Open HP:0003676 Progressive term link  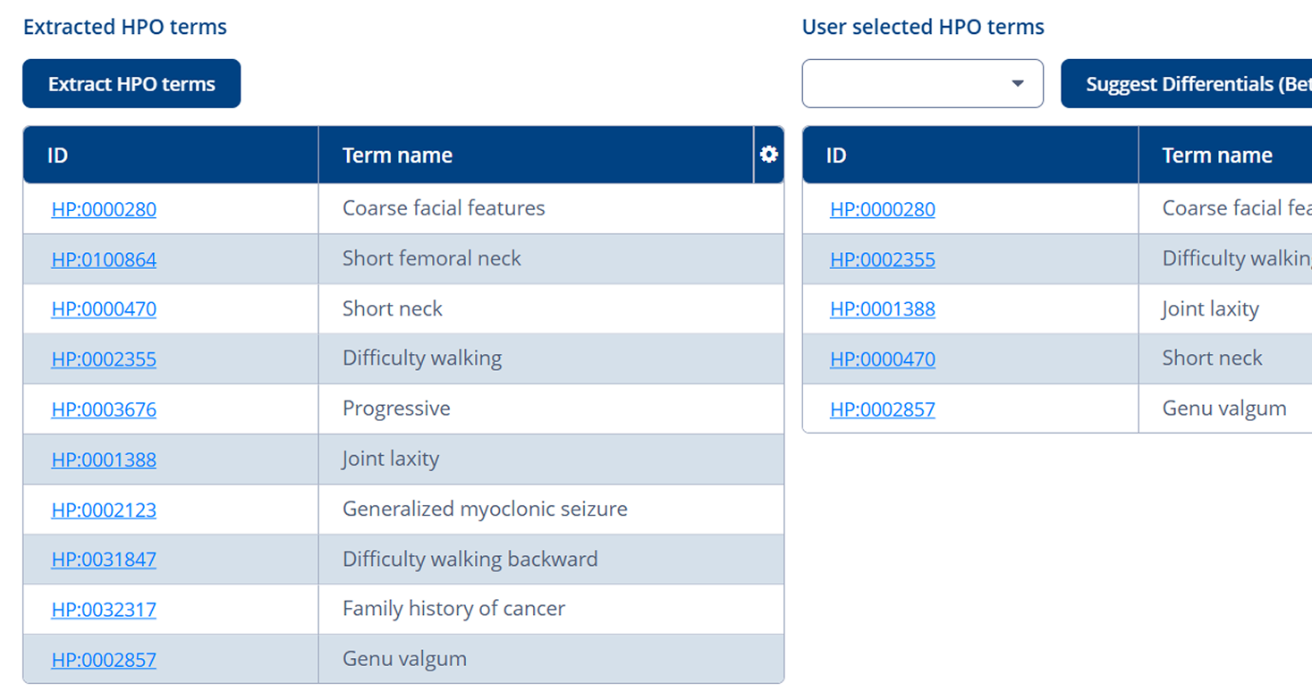[104, 409]
